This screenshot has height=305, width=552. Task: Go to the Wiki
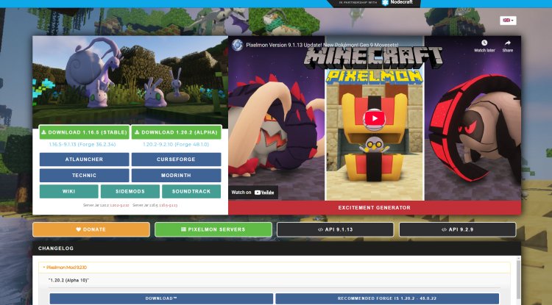coord(68,192)
